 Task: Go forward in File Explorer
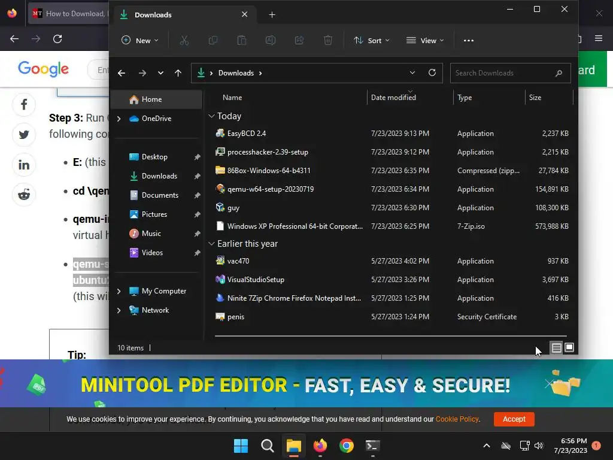pyautogui.click(x=142, y=73)
